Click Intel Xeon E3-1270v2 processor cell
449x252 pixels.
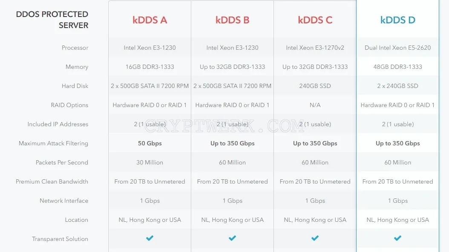click(315, 48)
